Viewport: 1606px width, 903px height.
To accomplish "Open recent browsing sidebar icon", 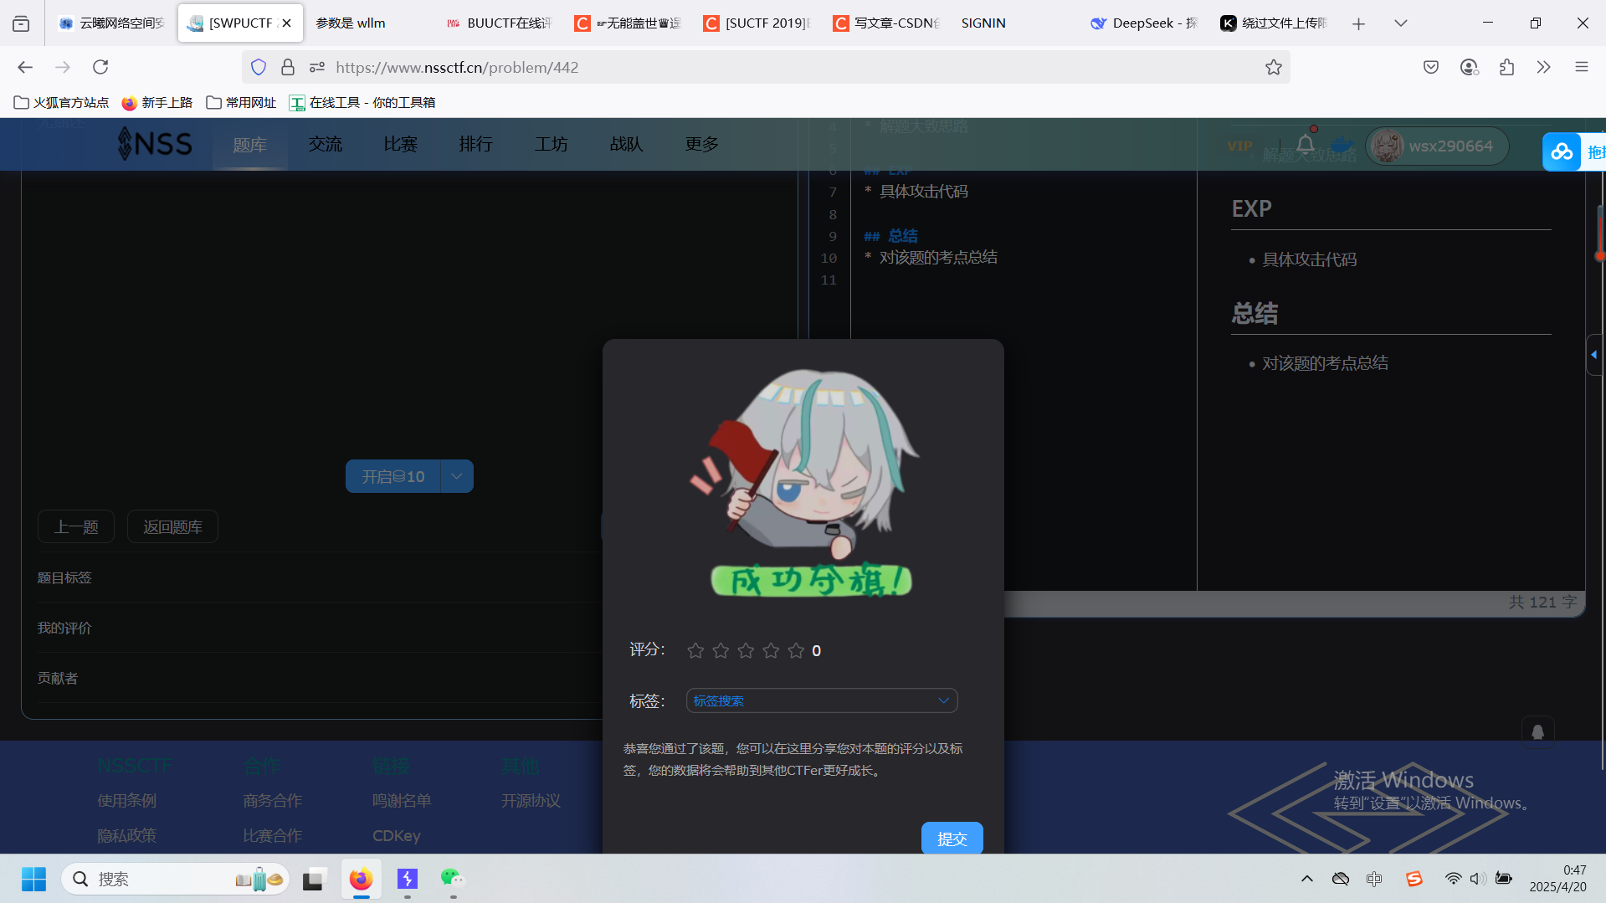I will (x=21, y=23).
